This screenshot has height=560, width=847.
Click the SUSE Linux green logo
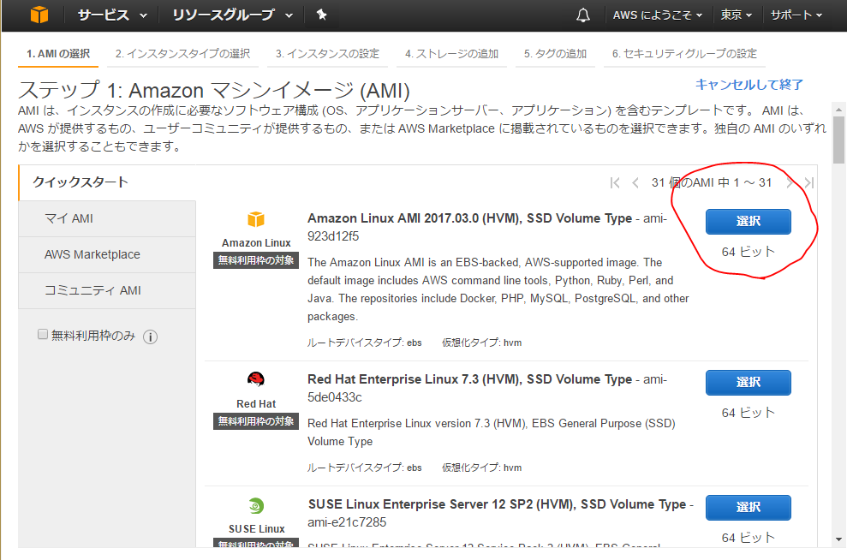tap(256, 506)
